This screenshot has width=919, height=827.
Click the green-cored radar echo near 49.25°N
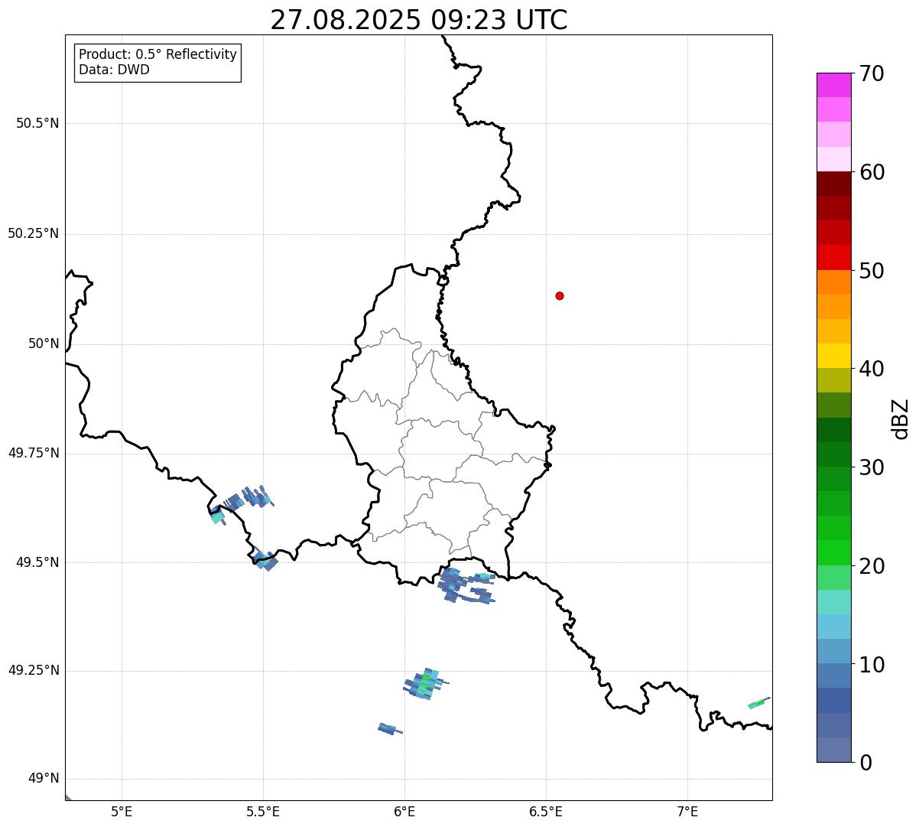coord(426,683)
